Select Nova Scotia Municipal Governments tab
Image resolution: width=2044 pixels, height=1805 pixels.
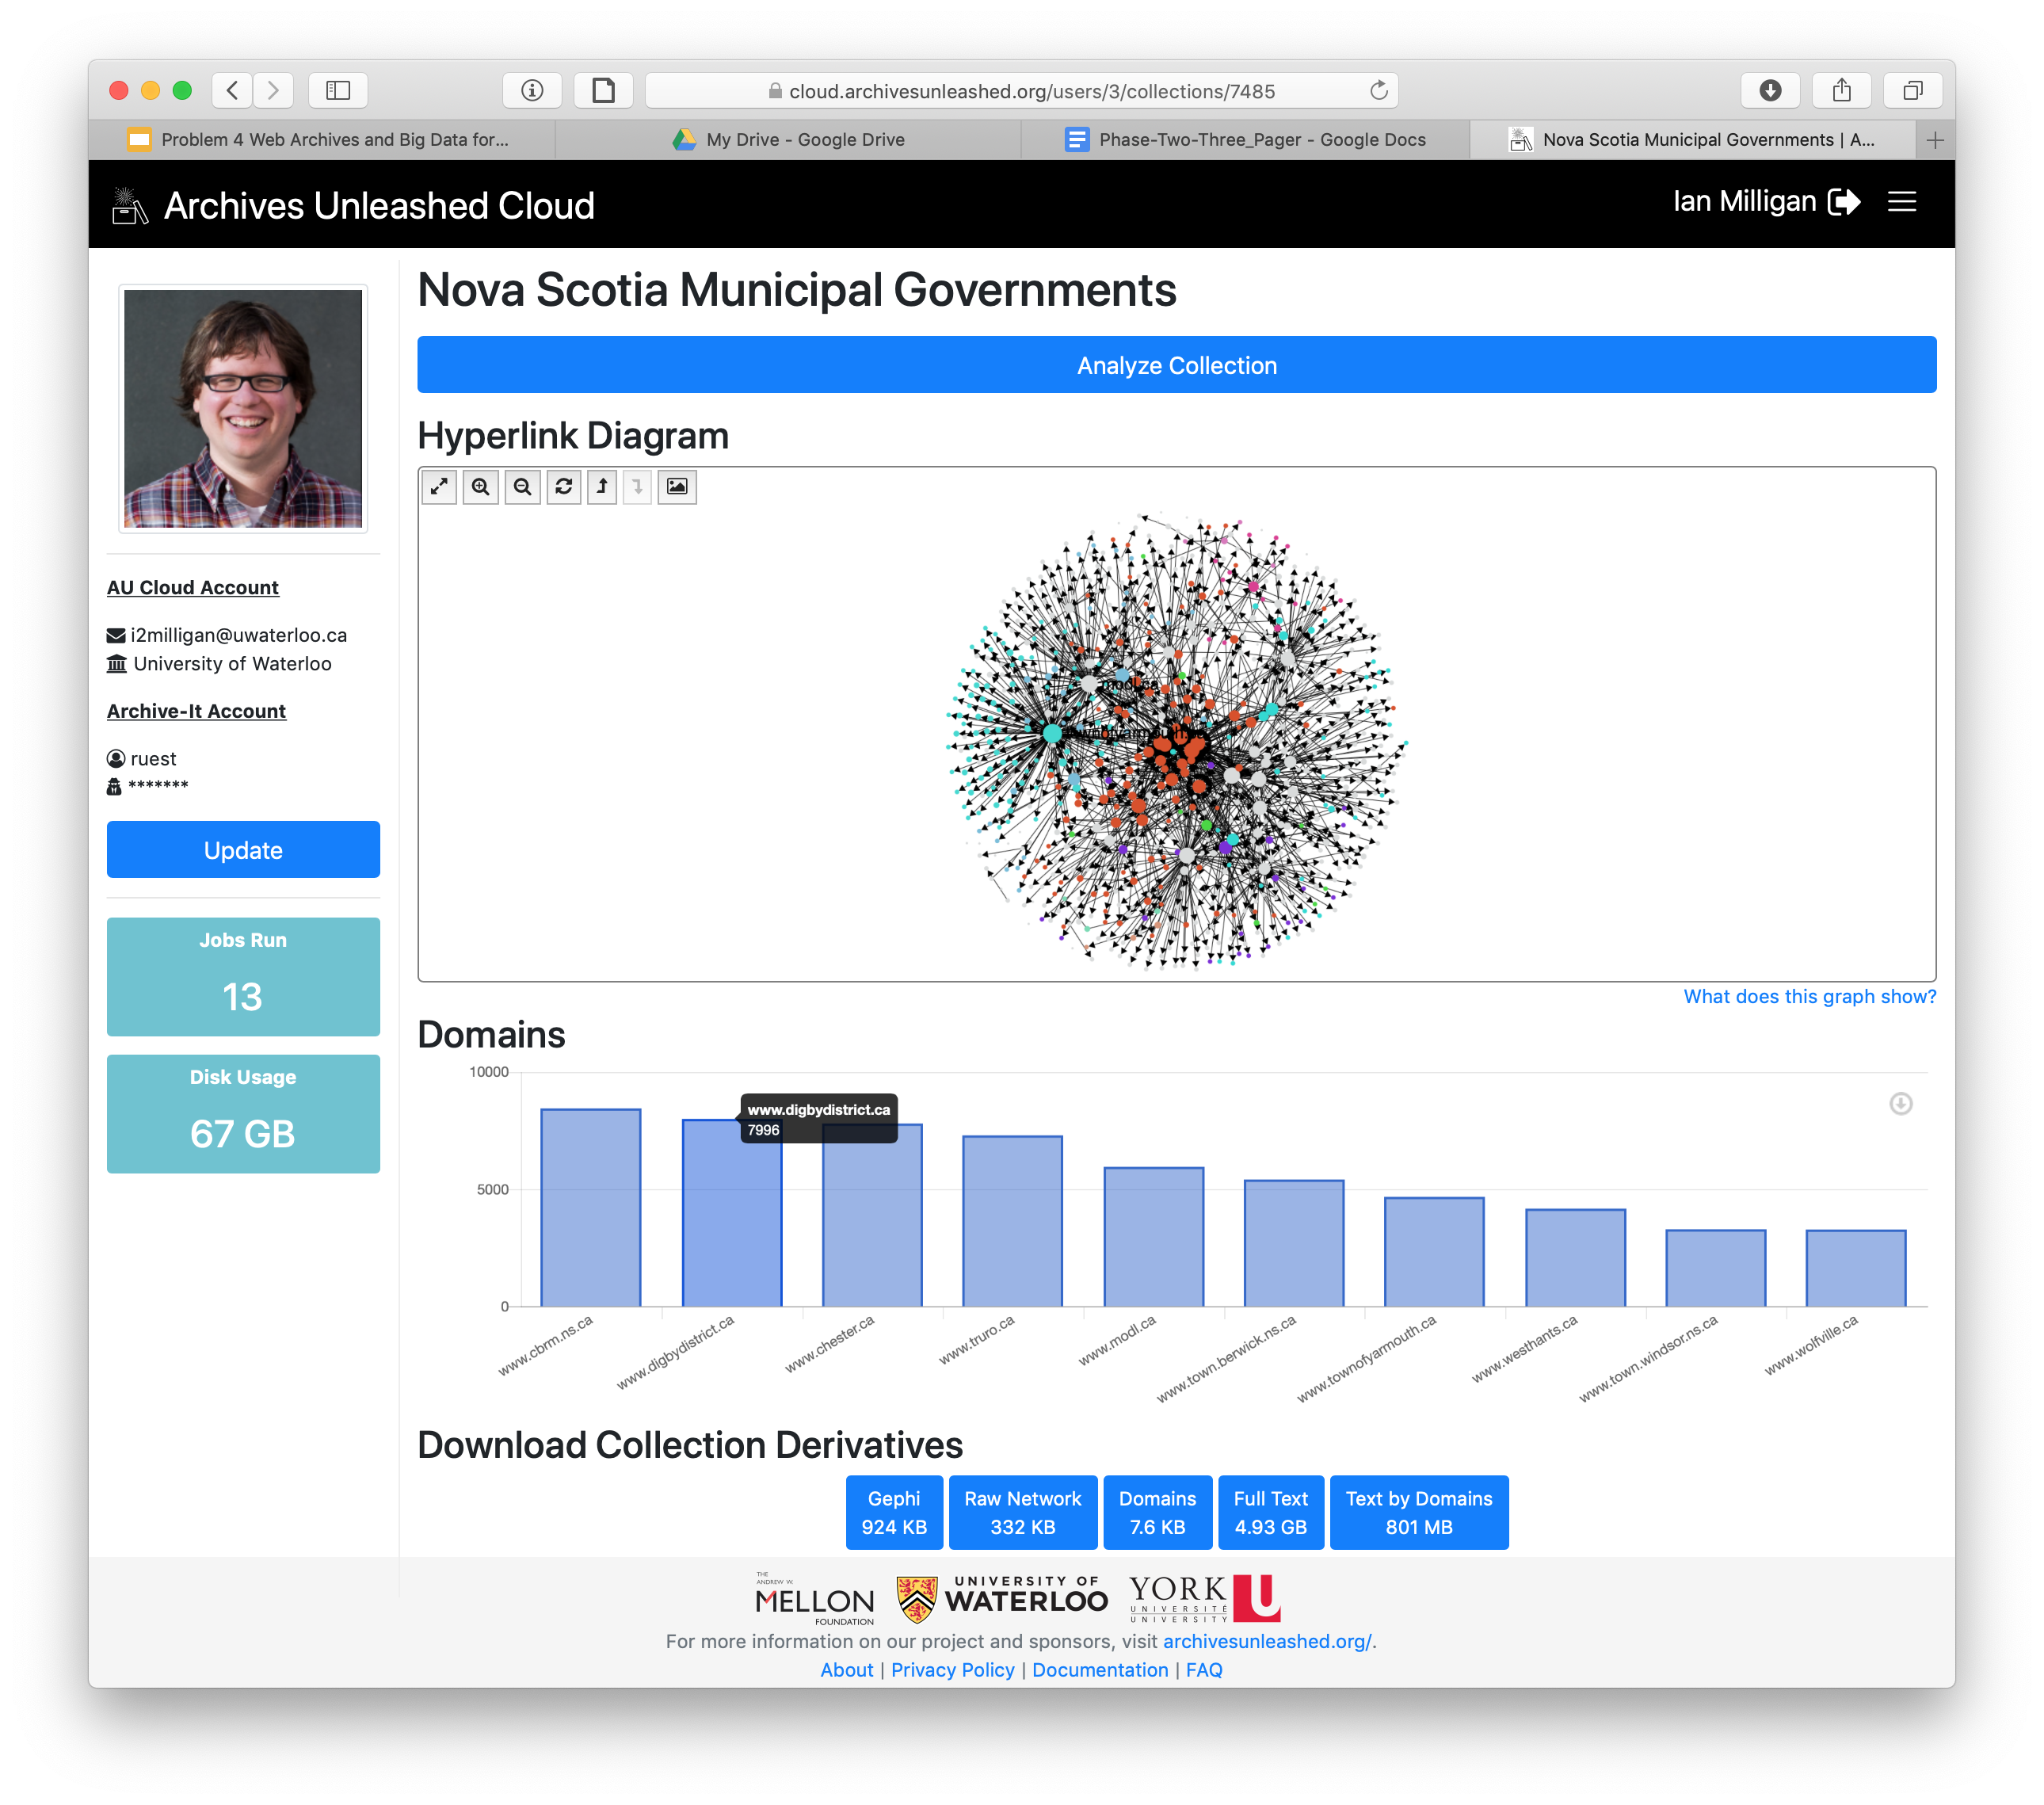click(x=1692, y=140)
